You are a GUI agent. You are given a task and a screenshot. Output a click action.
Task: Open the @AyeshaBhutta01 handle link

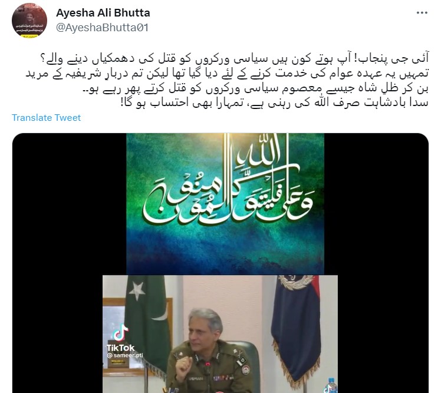point(102,28)
